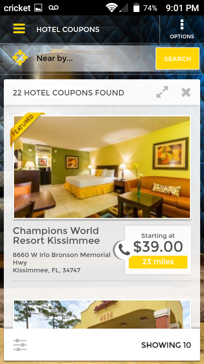Image resolution: width=204 pixels, height=364 pixels.
Task: Close the hotel coupons results panel
Action: pos(186,92)
